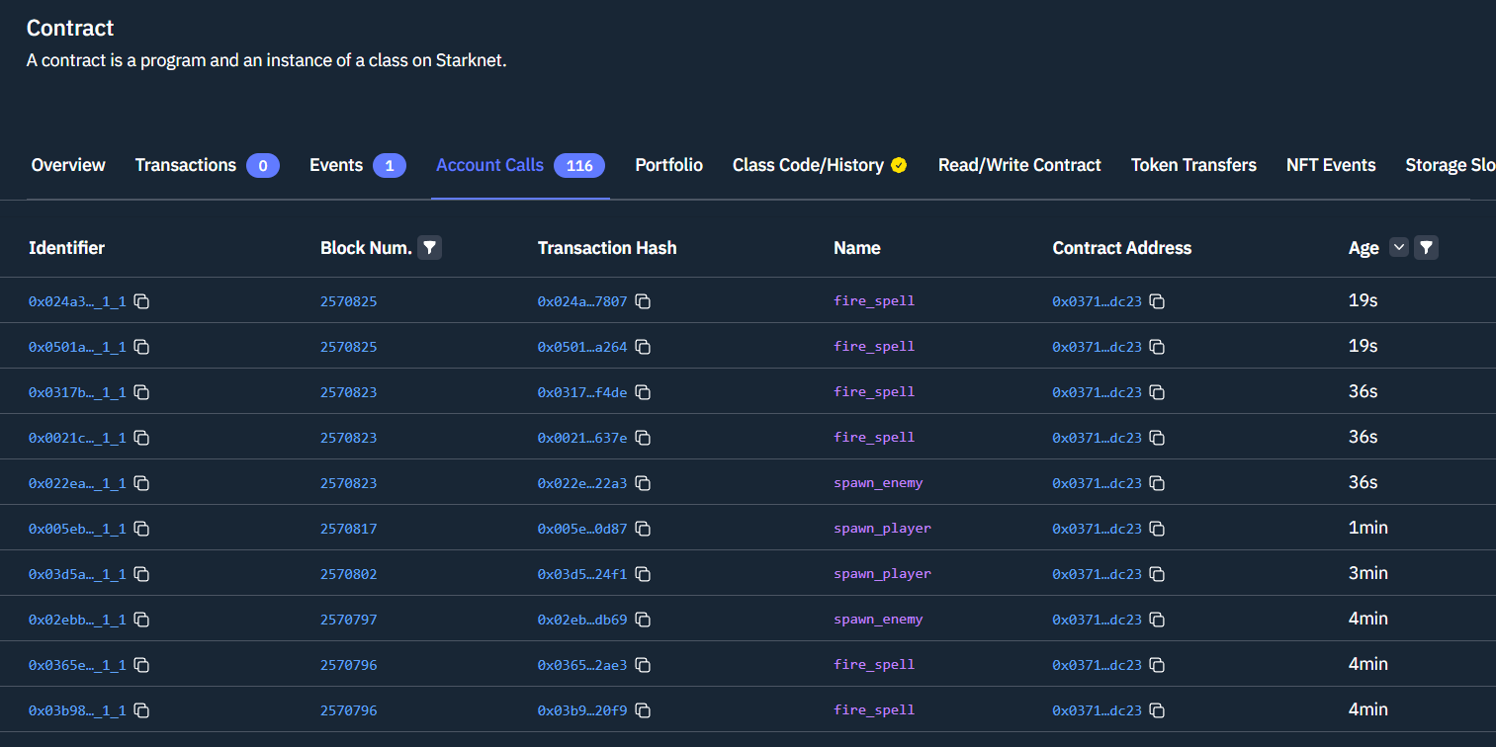Open transaction 0x0501...a264

[582, 347]
